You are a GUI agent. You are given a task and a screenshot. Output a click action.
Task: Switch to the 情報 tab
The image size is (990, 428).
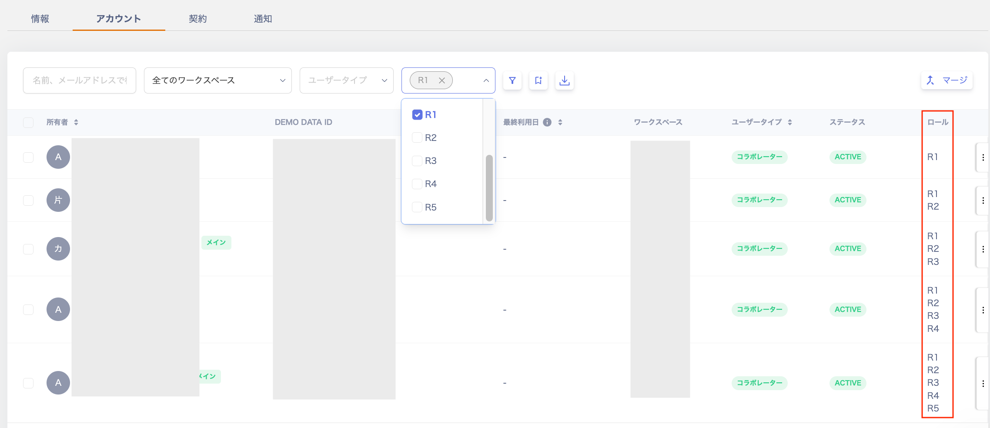pos(40,19)
